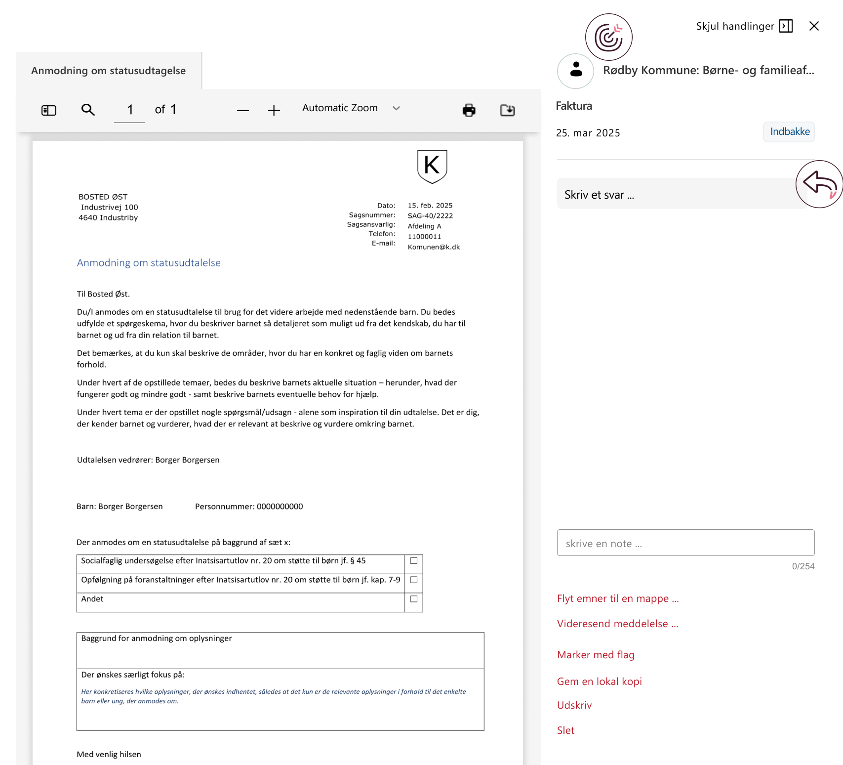Check the Andet checkbox
Screen dimensions: 843x765
(414, 599)
